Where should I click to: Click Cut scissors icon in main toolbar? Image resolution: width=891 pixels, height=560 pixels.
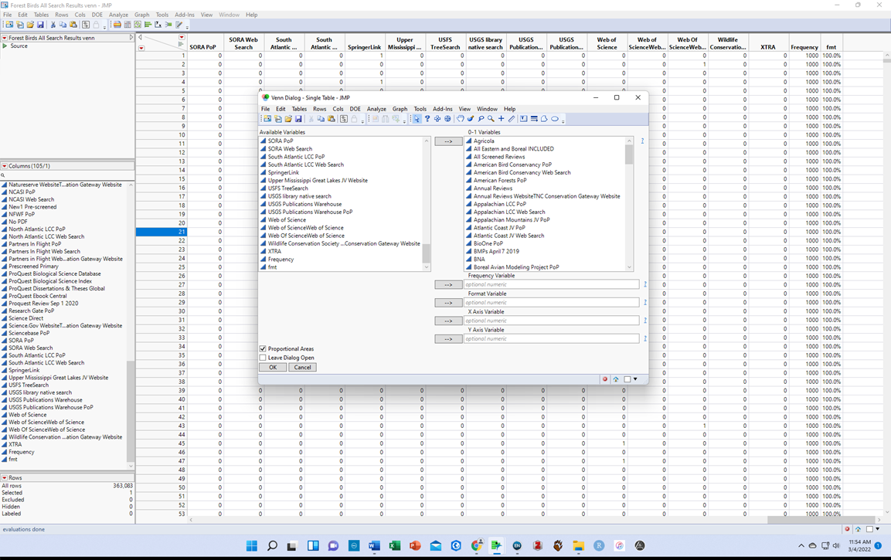coord(53,25)
